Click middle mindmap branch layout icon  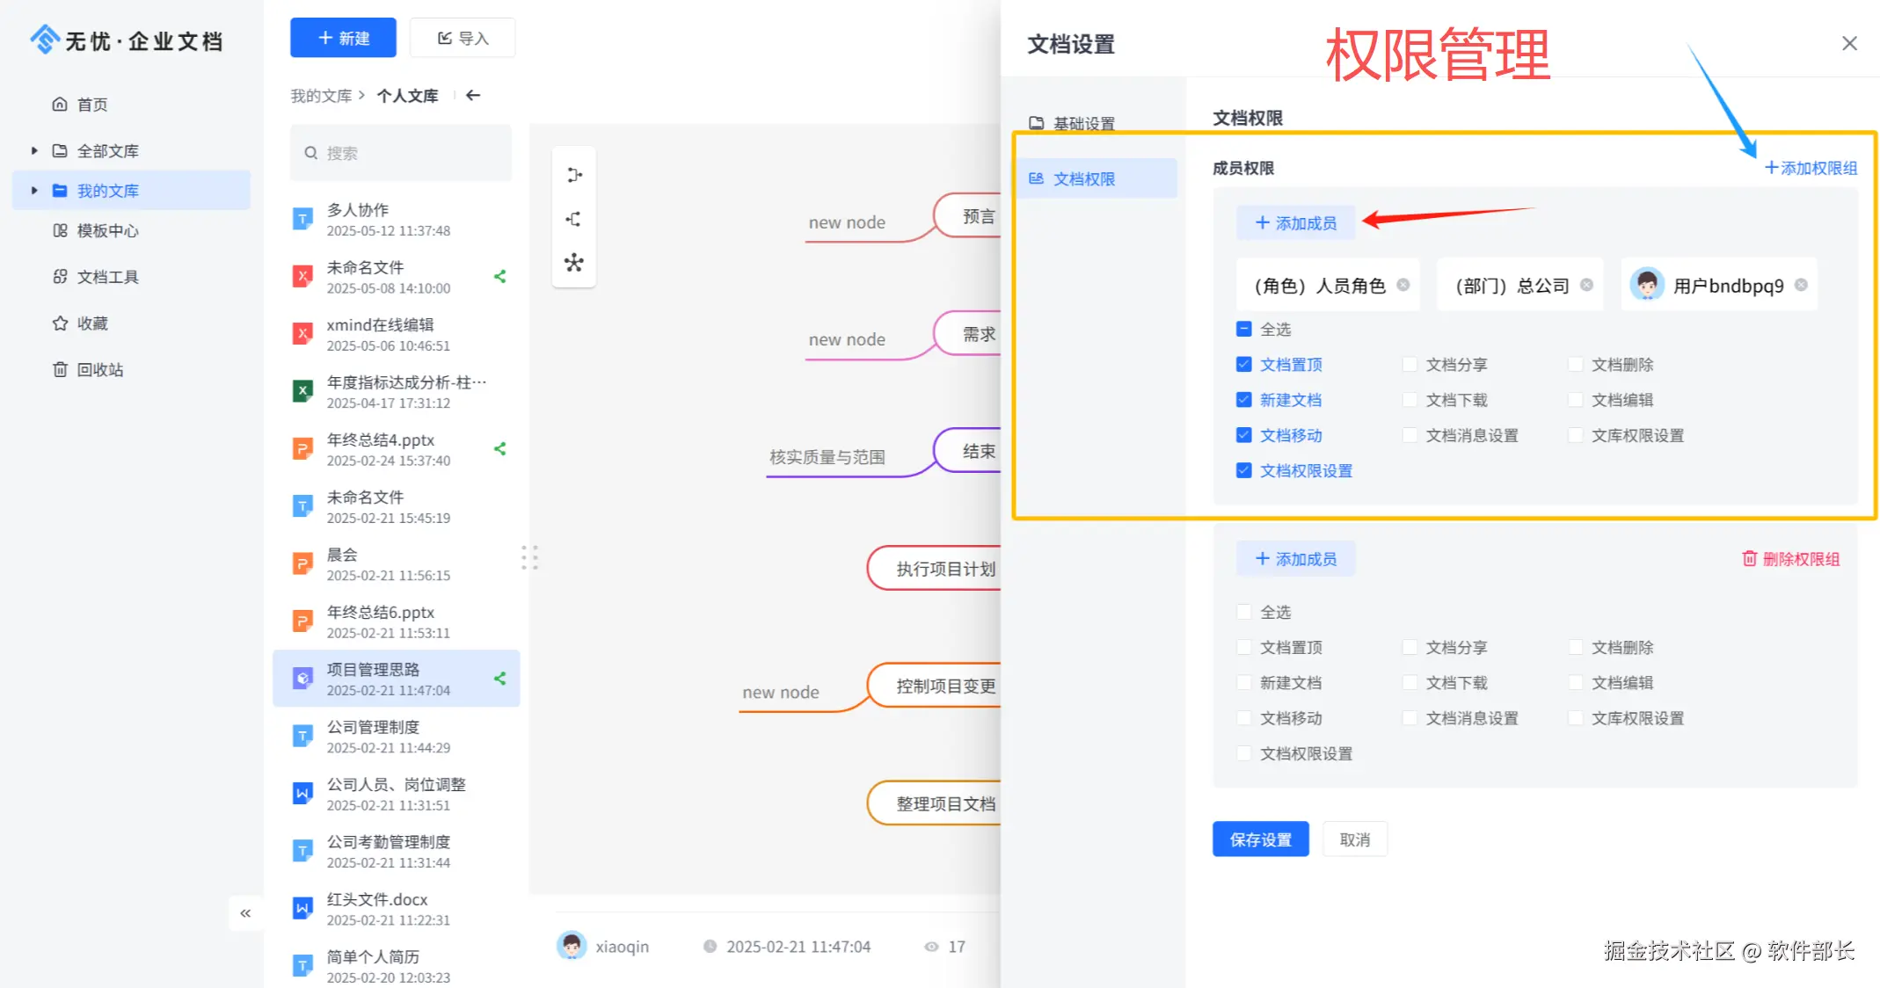coord(574,219)
